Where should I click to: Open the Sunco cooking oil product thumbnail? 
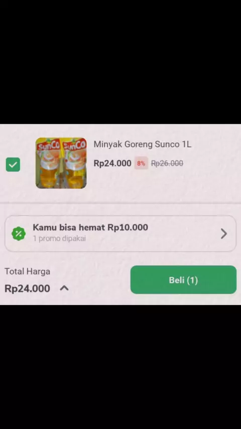61,163
